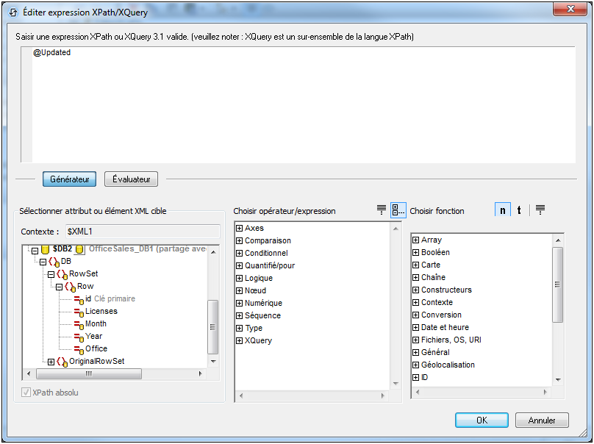
Task: Click the operator hierarchical view icon
Action: [x=398, y=210]
